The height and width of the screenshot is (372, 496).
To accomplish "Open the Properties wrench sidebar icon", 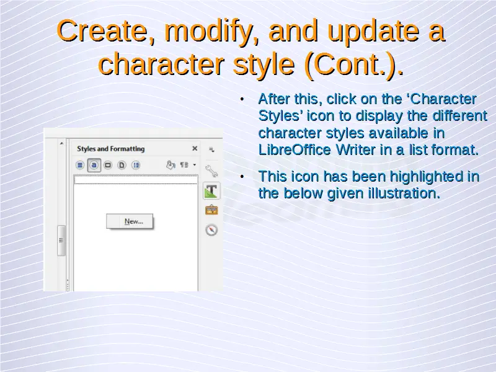I will [211, 171].
